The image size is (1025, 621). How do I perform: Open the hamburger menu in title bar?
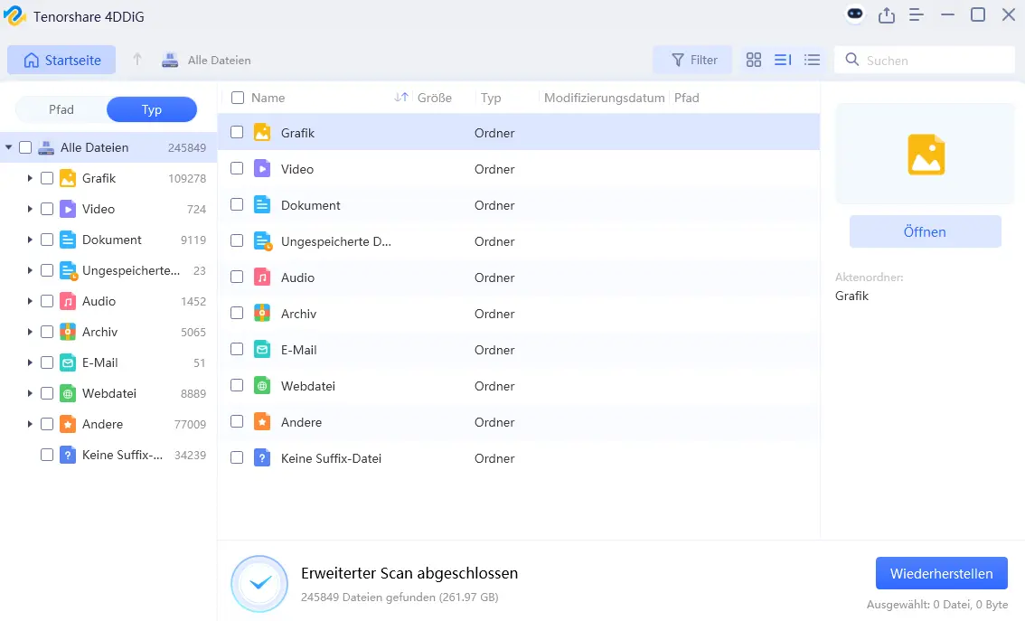tap(917, 14)
